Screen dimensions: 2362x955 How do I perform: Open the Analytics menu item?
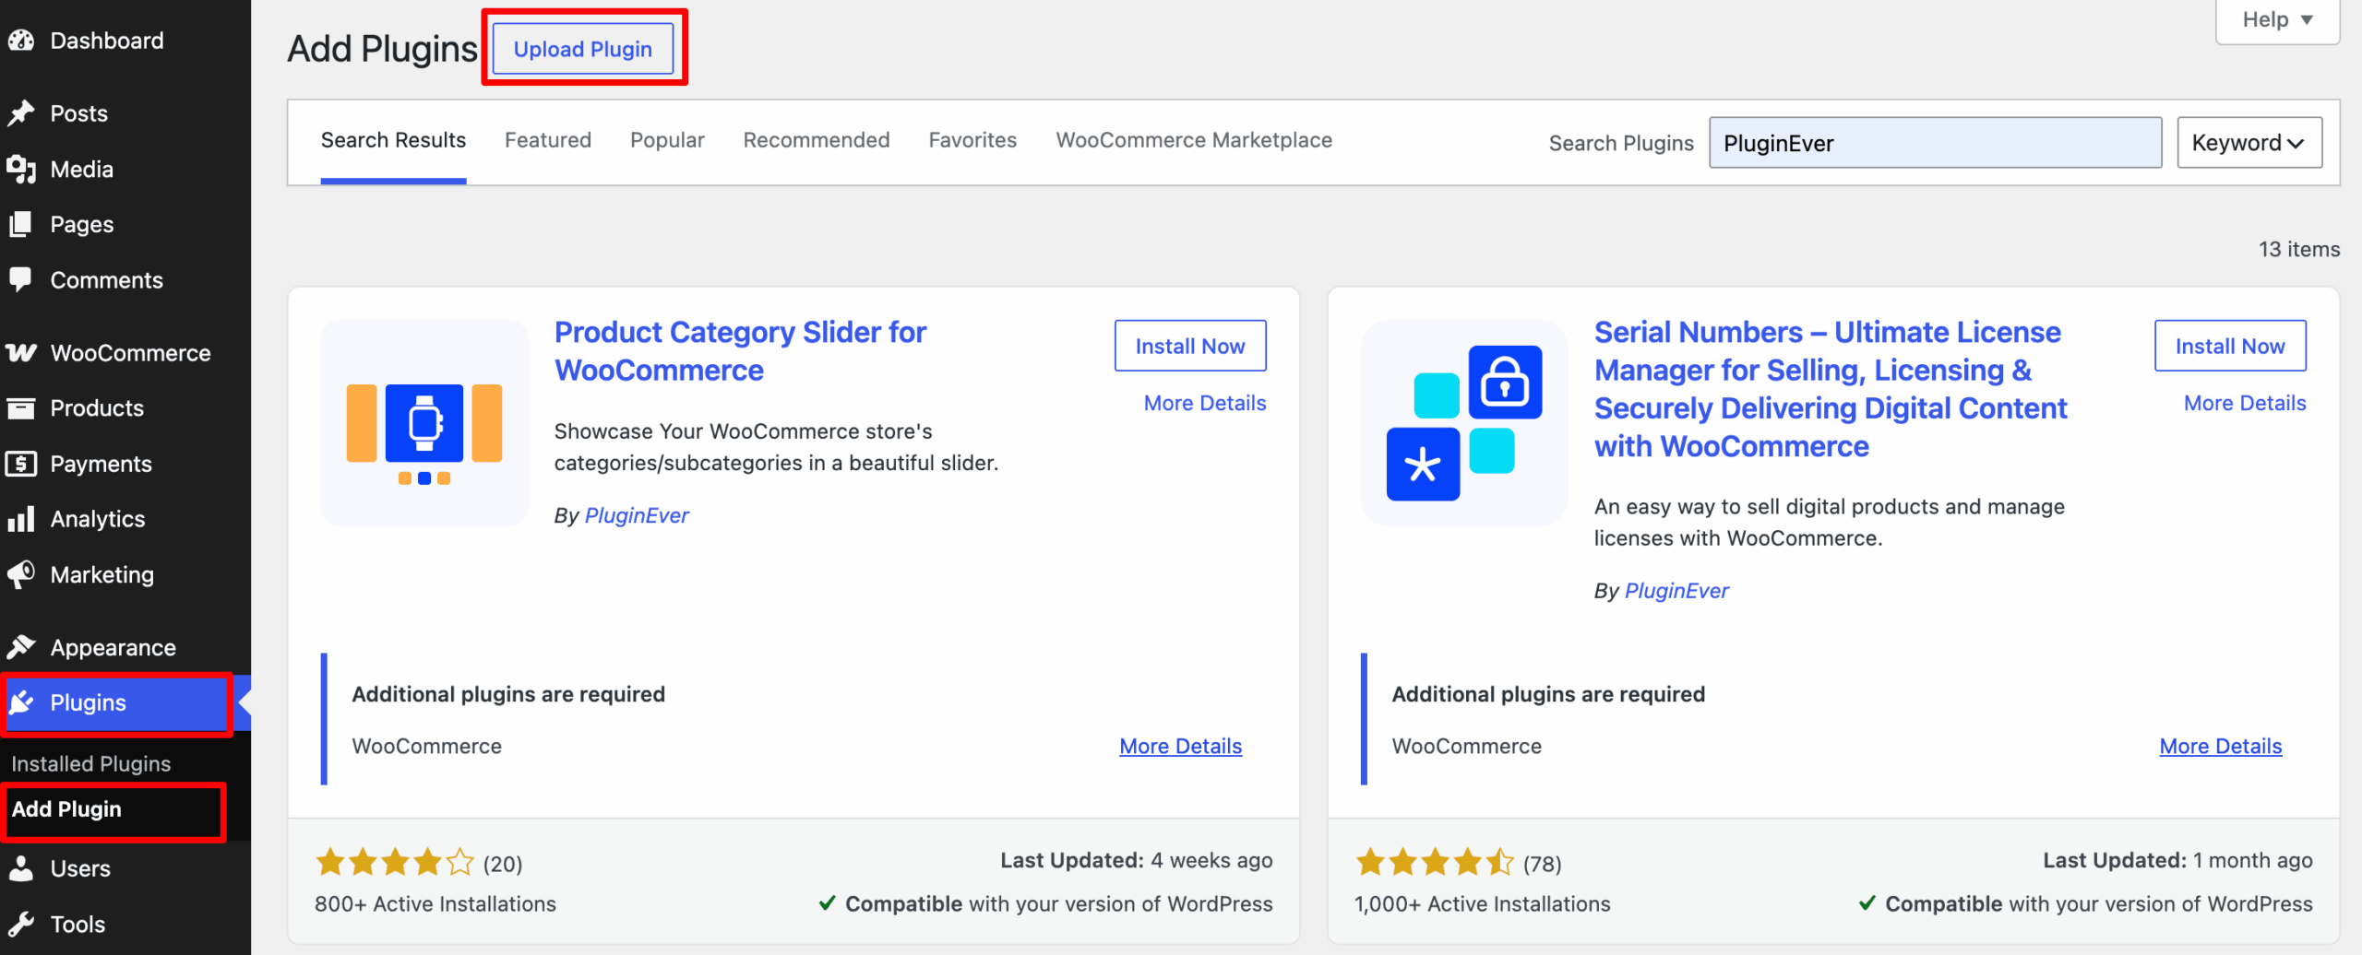coord(125,519)
